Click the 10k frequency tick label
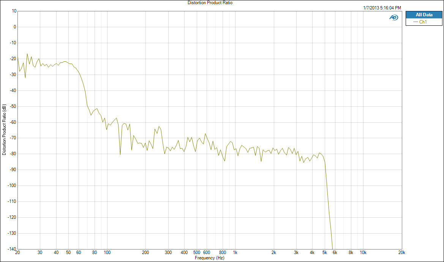Image resolution: width=444 pixels, height=262 pixels. [363, 253]
